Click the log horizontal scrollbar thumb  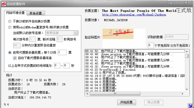click(x=115, y=94)
